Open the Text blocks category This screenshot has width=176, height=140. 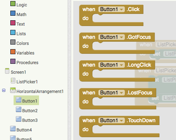tap(21, 24)
